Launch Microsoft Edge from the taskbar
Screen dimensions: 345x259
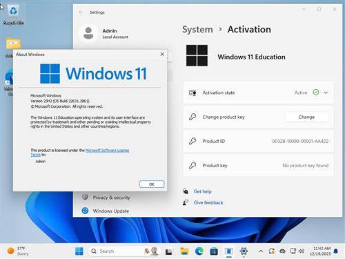(x=199, y=251)
